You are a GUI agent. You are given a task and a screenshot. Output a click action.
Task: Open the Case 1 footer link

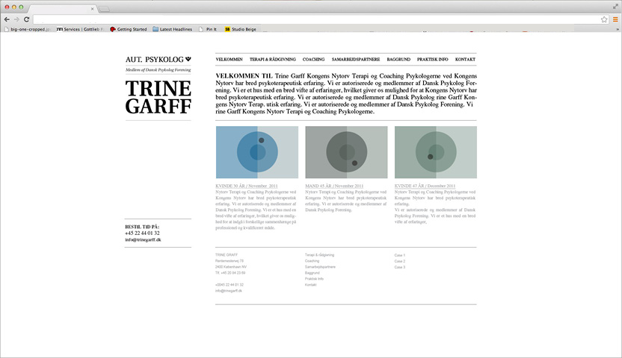coord(400,255)
